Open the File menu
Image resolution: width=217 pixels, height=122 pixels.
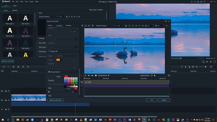click(13, 2)
